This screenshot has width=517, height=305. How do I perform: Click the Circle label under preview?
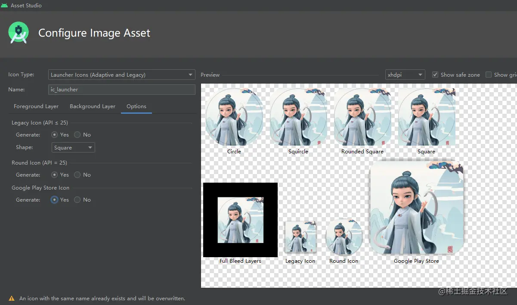[234, 152]
